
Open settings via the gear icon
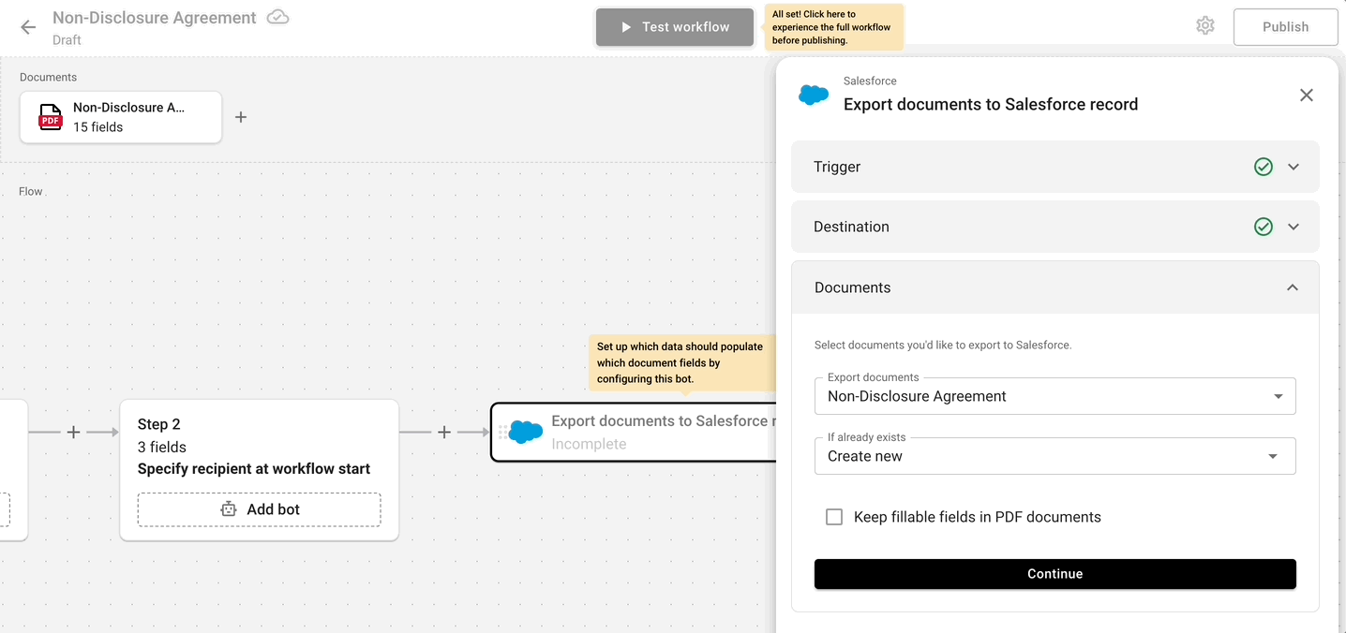1205,25
